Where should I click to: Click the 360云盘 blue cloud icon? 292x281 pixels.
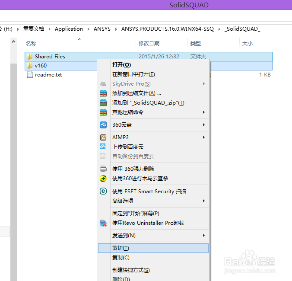103,125
